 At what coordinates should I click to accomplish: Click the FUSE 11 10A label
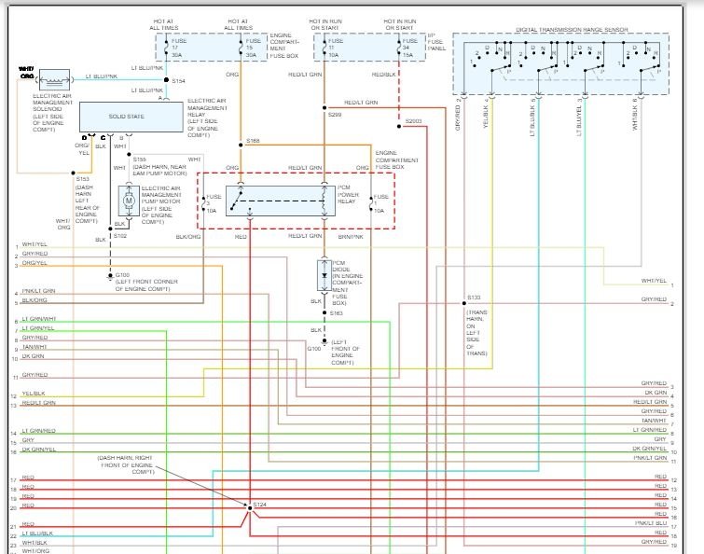coord(336,48)
